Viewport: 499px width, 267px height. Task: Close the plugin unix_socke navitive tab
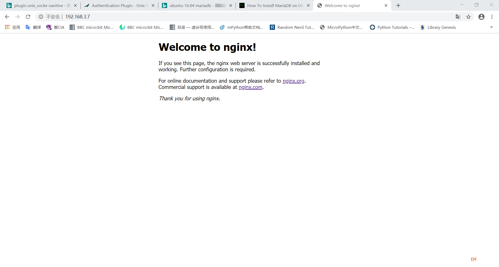click(x=75, y=5)
